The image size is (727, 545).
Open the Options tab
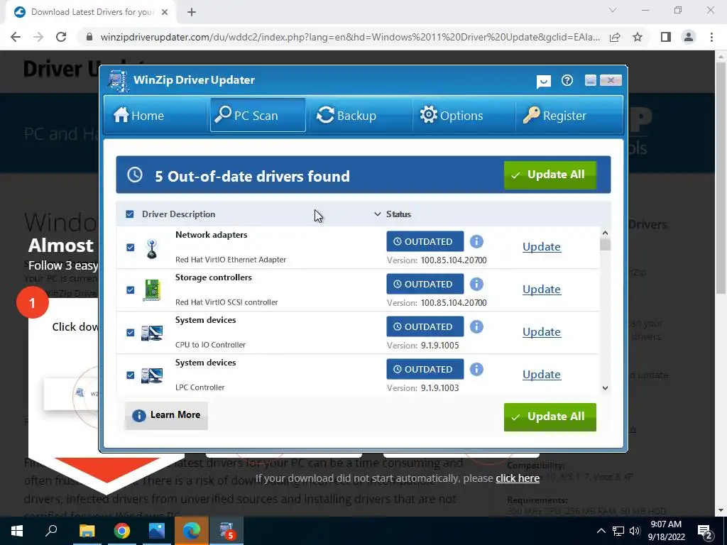464,115
